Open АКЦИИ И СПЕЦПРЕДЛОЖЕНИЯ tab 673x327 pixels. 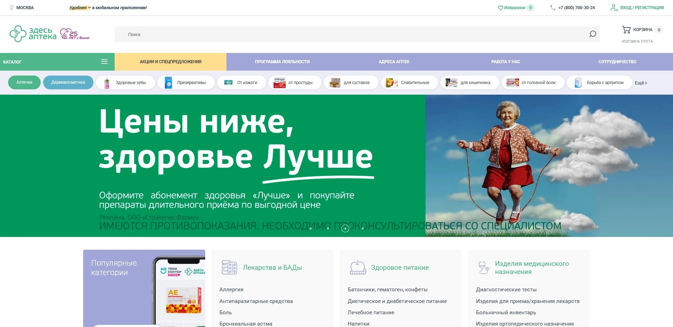[170, 61]
